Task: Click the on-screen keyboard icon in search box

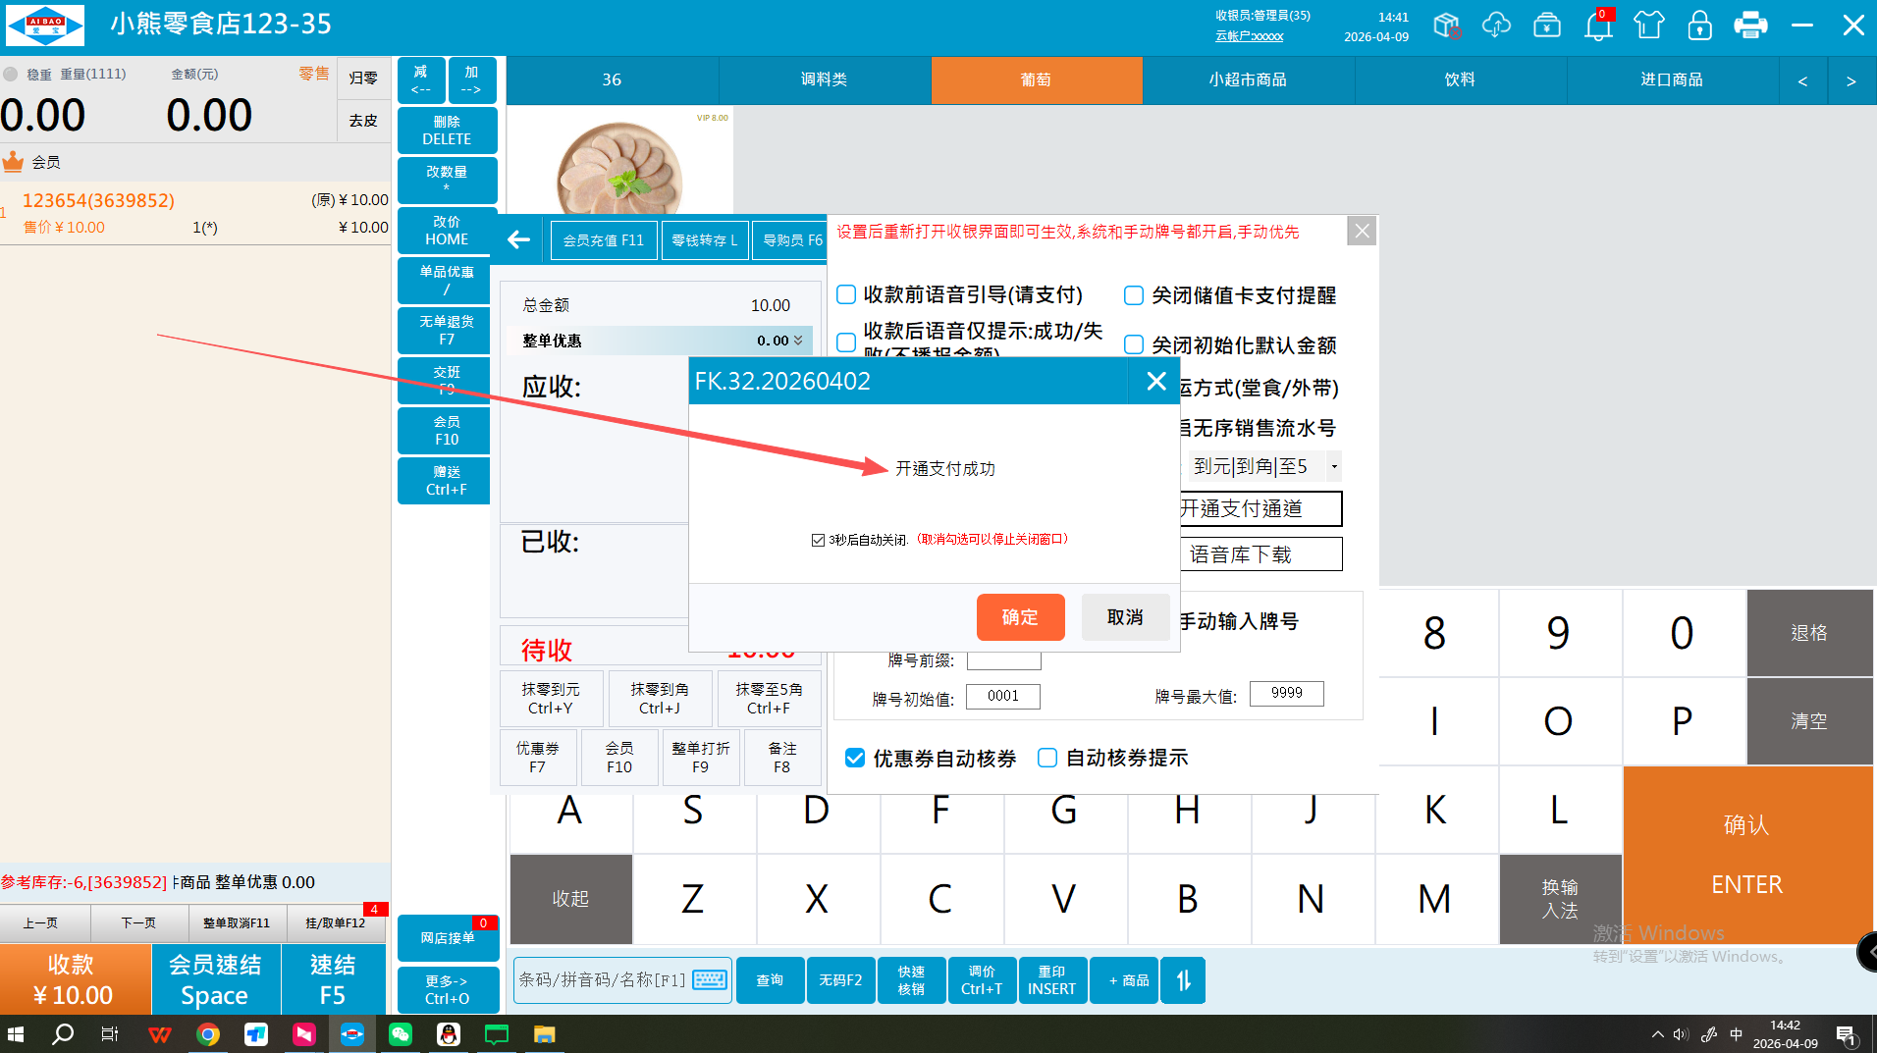Action: click(709, 979)
